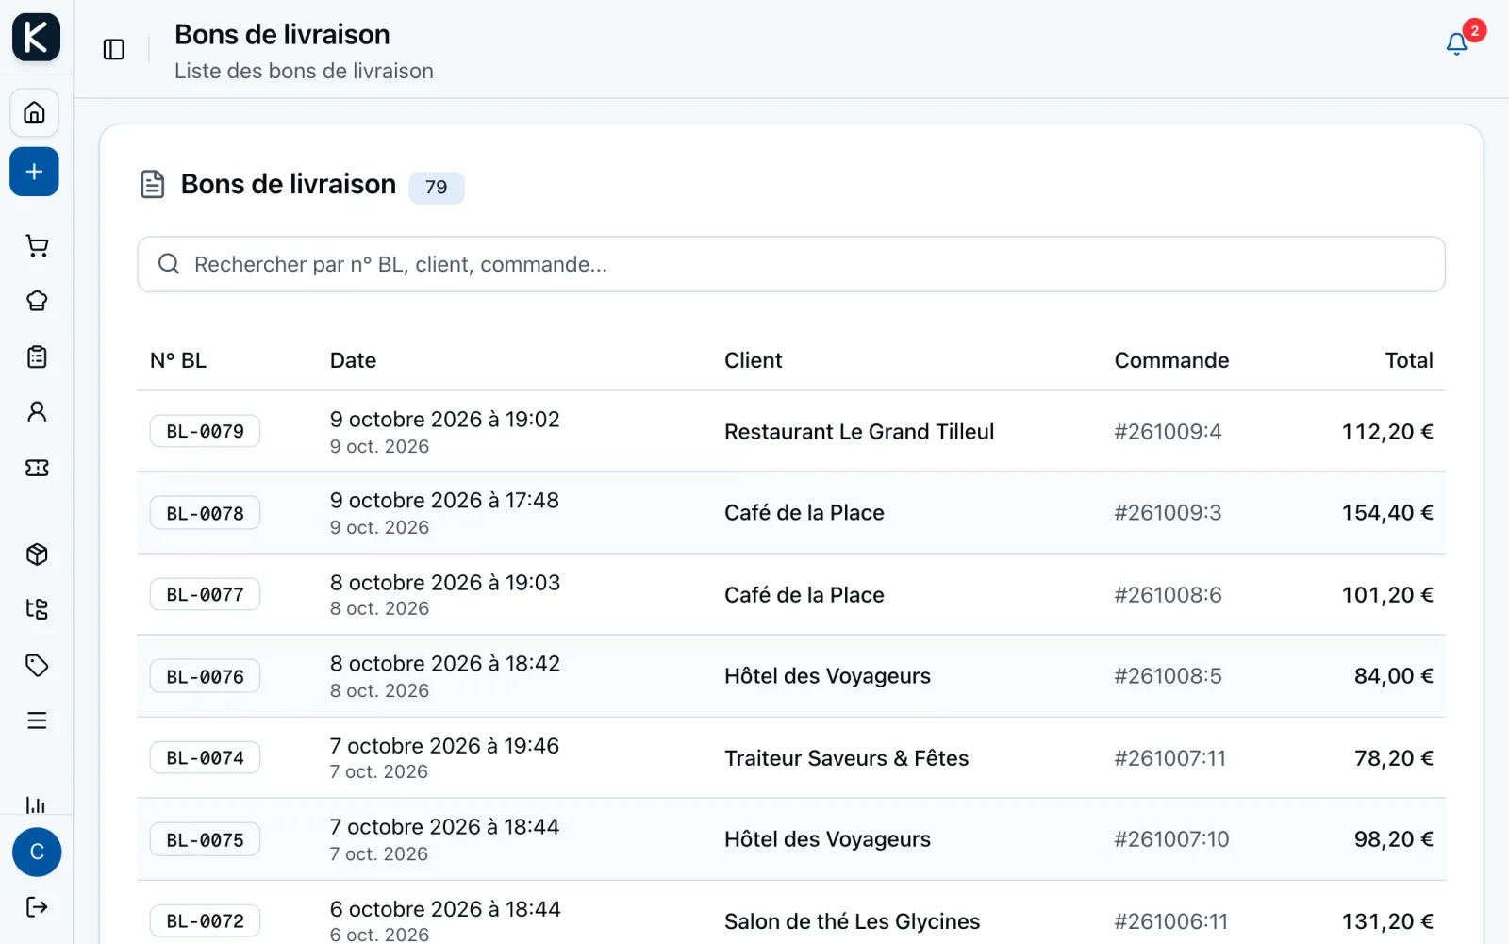1509x944 pixels.
Task: Open the products box icon
Action: (x=37, y=555)
